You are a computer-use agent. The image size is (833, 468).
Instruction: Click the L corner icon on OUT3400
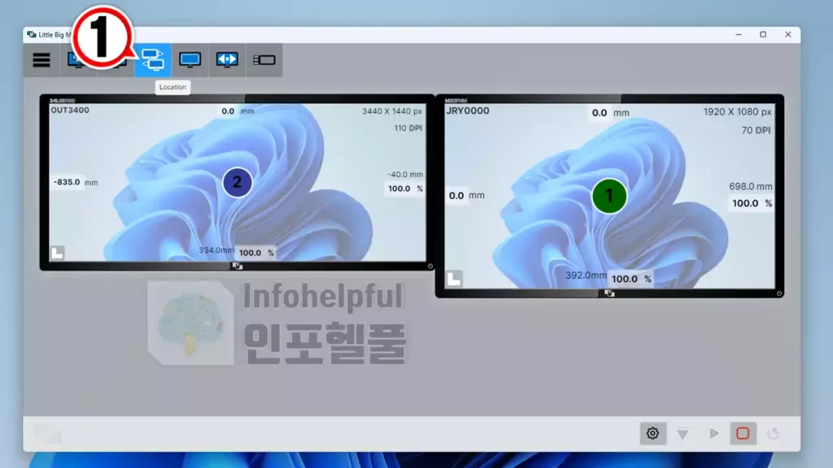58,253
